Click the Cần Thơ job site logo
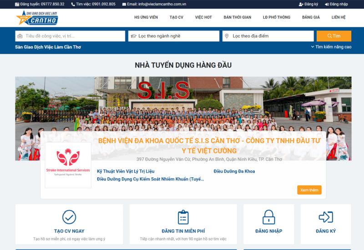Screen dimensions: 364x250 tap(37, 18)
